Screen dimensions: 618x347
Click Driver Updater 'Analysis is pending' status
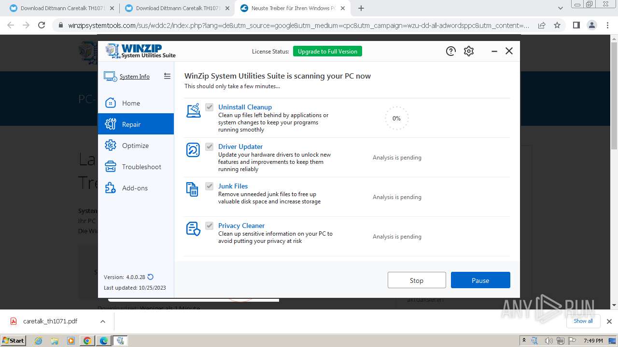click(397, 158)
